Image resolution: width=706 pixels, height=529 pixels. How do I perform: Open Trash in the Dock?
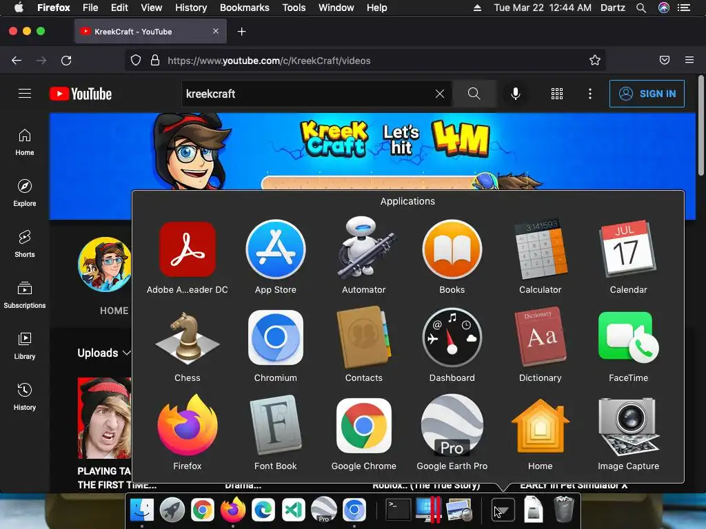tap(563, 509)
